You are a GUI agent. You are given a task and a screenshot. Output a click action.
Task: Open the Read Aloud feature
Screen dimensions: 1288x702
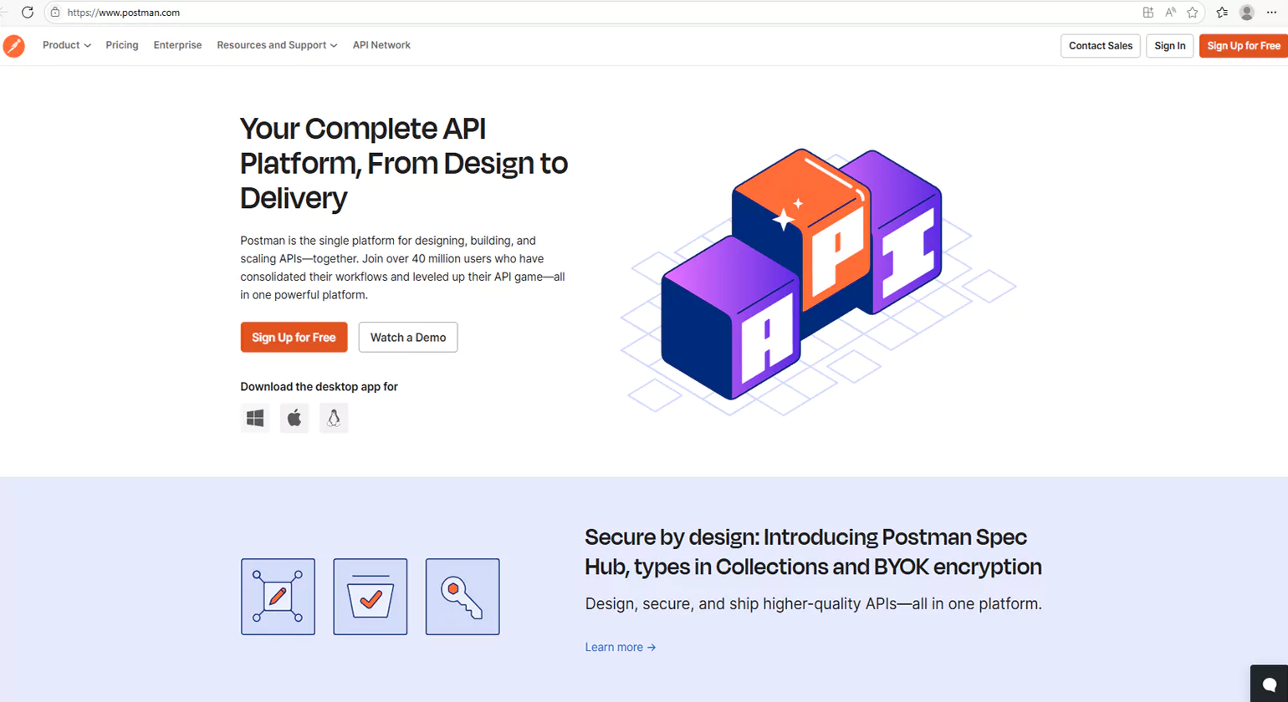coord(1171,13)
